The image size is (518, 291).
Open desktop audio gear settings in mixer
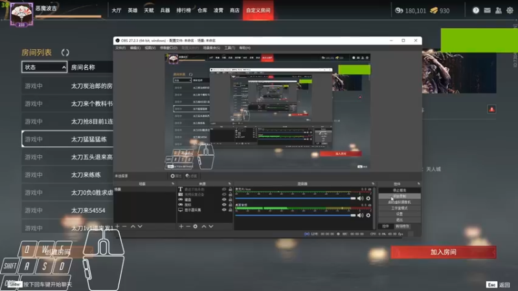[368, 215]
